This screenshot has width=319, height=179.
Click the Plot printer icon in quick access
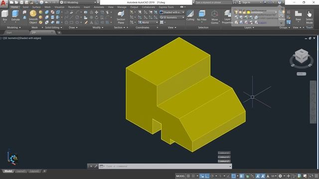(41, 2)
